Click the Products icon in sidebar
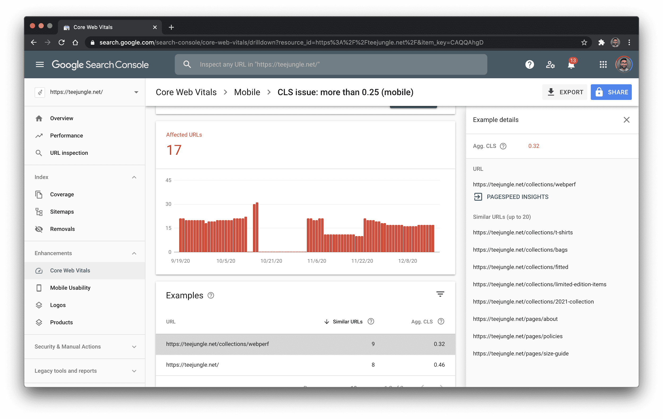Image resolution: width=663 pixels, height=419 pixels. (x=39, y=322)
